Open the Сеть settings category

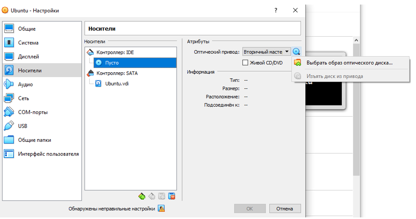point(42,98)
